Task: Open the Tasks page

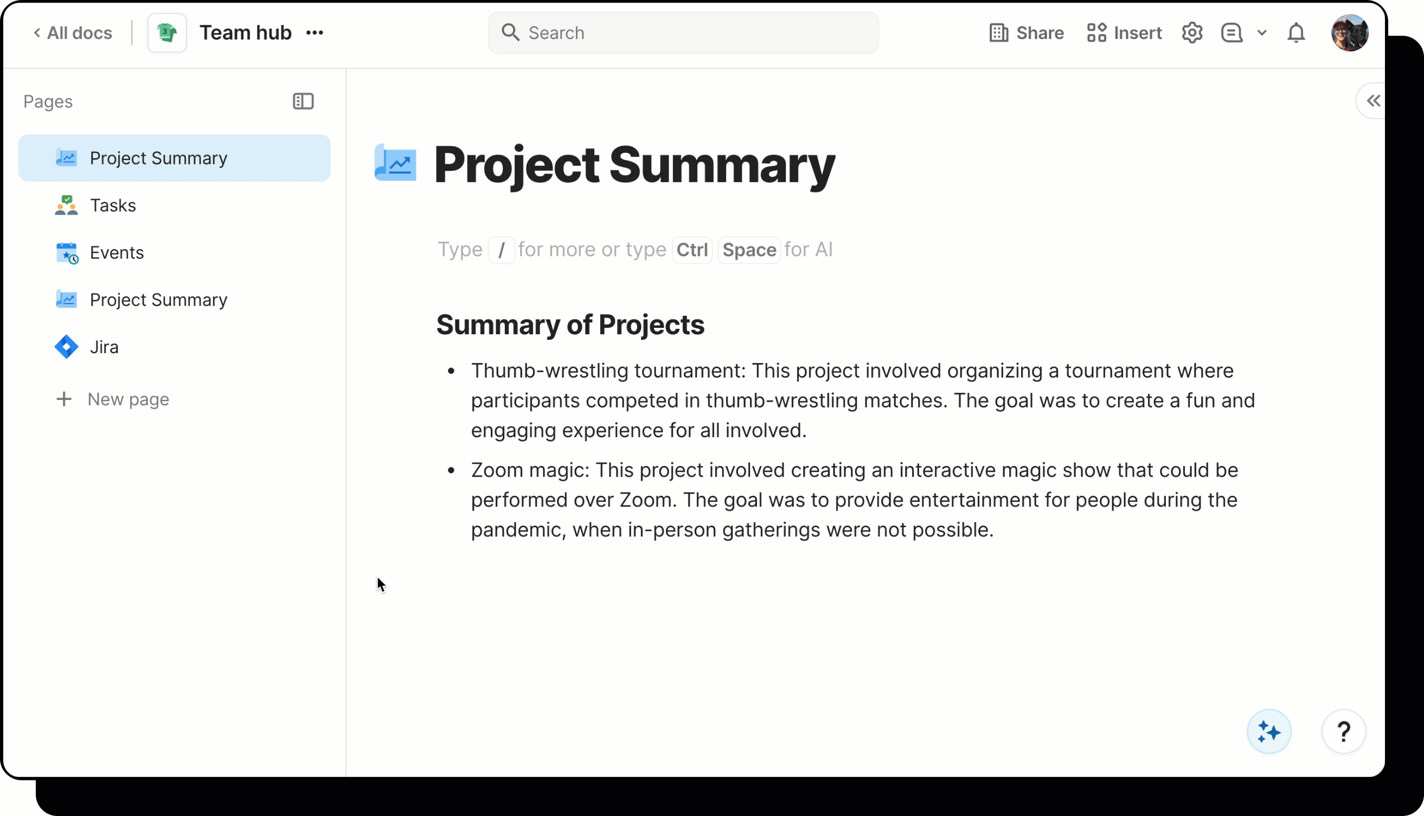Action: tap(113, 206)
